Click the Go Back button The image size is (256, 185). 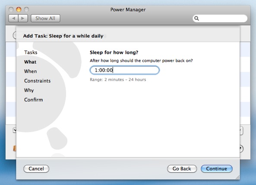pos(182,169)
